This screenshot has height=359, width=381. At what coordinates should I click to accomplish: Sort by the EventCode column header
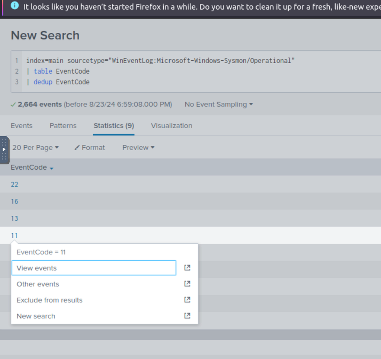[32, 167]
